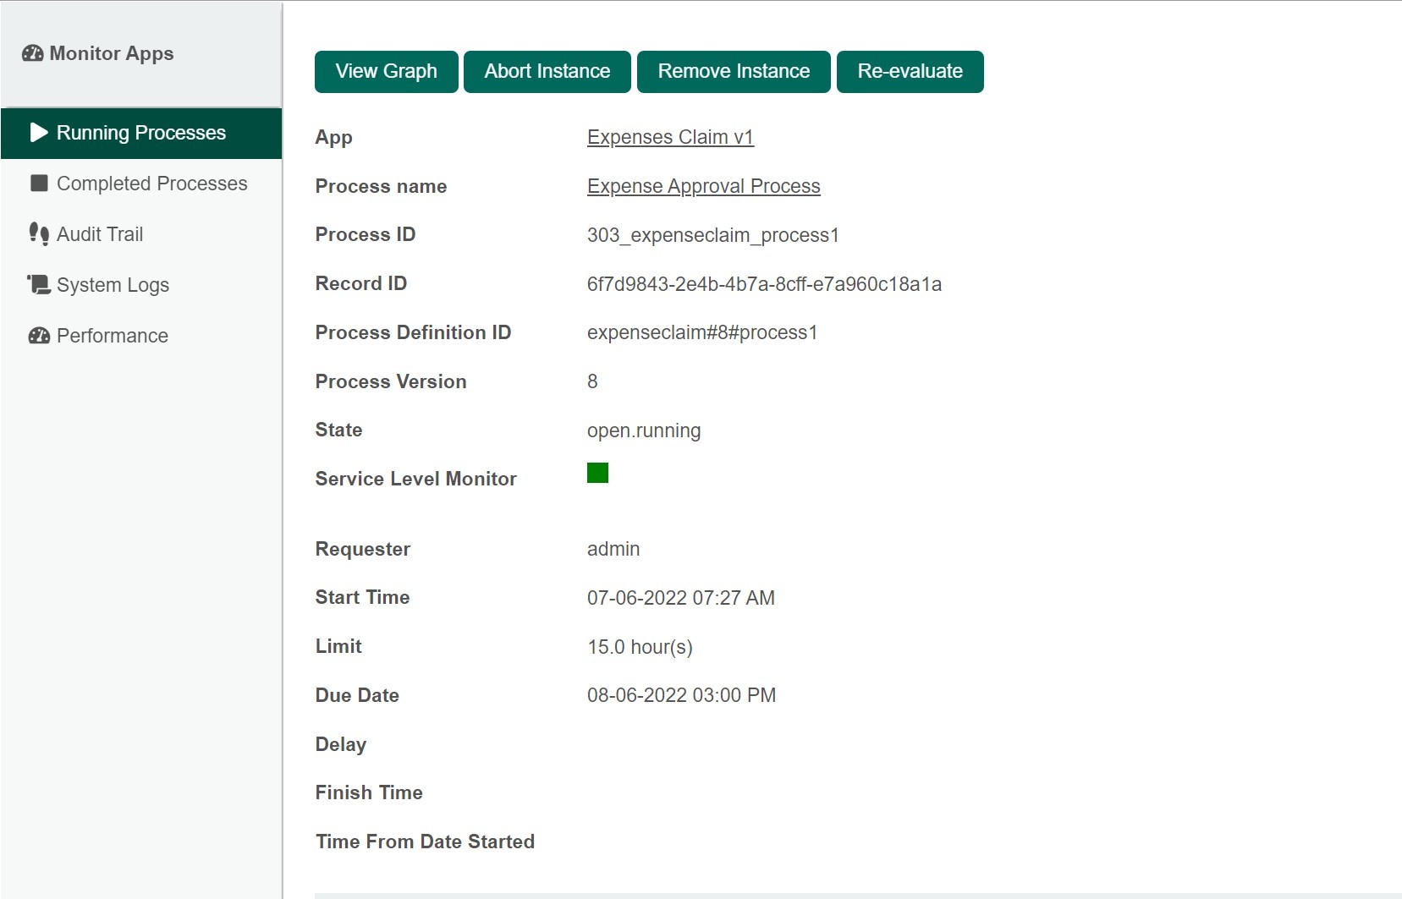This screenshot has width=1402, height=899.
Task: Select the Start Time 07-06-2022 07:27 AM
Action: [x=681, y=598]
